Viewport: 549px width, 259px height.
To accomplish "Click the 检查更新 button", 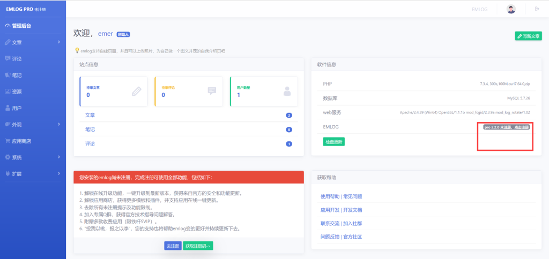I will tap(333, 142).
